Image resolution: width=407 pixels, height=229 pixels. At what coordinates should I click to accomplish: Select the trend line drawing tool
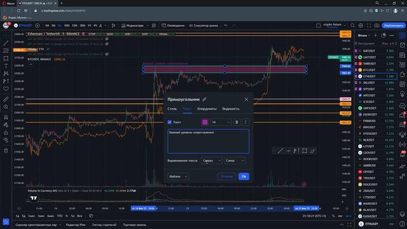pyautogui.click(x=6, y=43)
